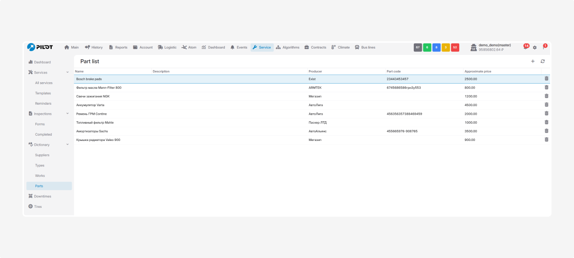Collapse the Dictionary section
Screen dimensions: 574x258
[67, 145]
